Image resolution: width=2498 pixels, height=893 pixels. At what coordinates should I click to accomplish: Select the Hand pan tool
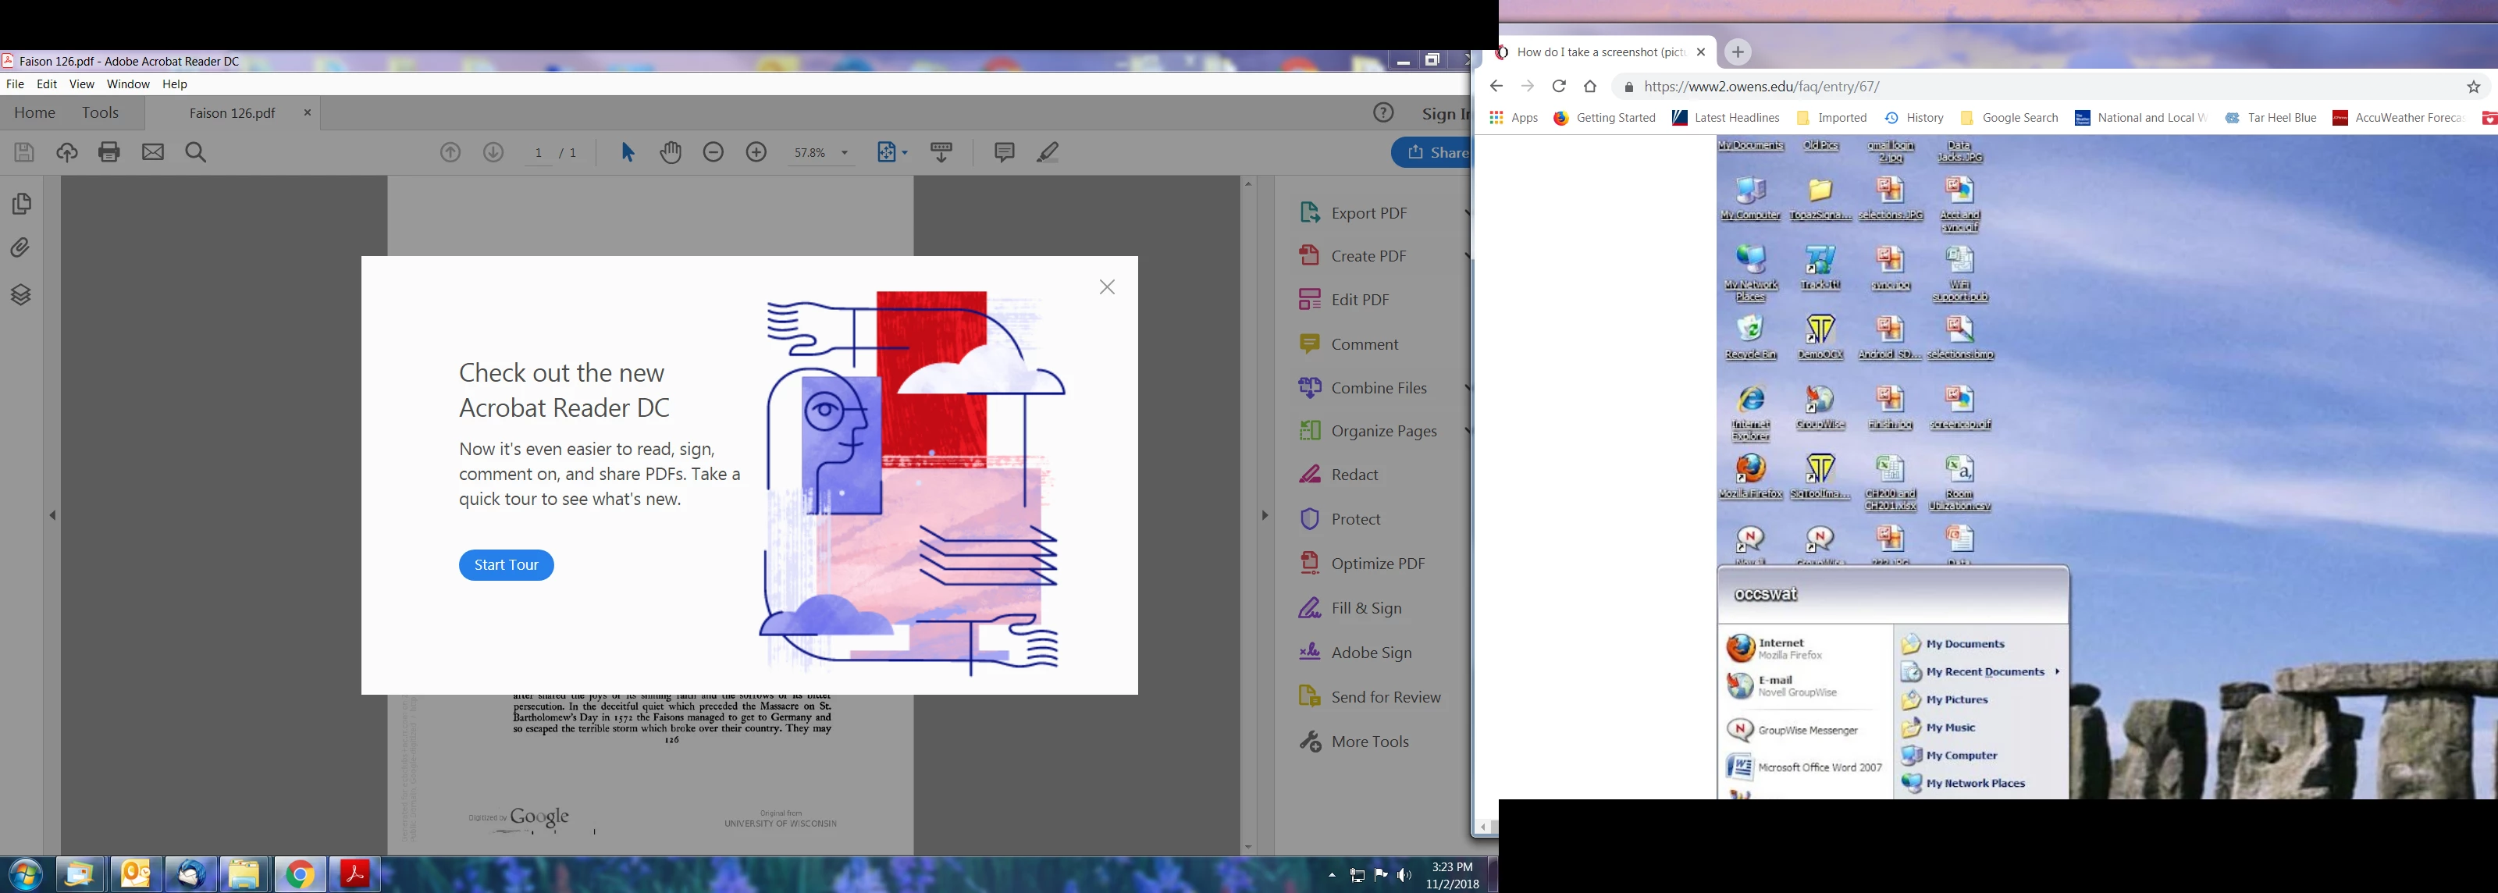pyautogui.click(x=670, y=152)
